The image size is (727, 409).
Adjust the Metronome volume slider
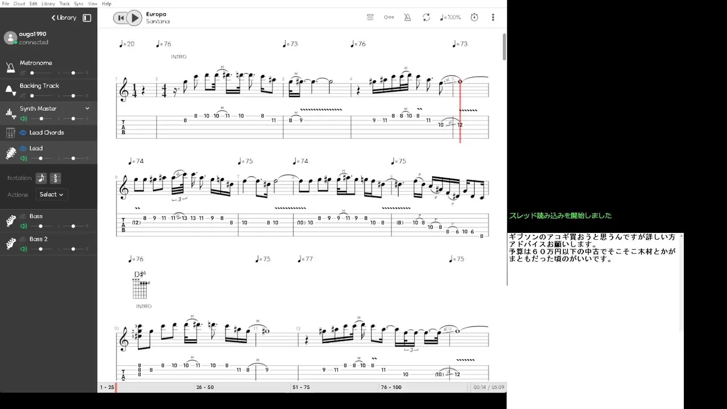(x=41, y=73)
